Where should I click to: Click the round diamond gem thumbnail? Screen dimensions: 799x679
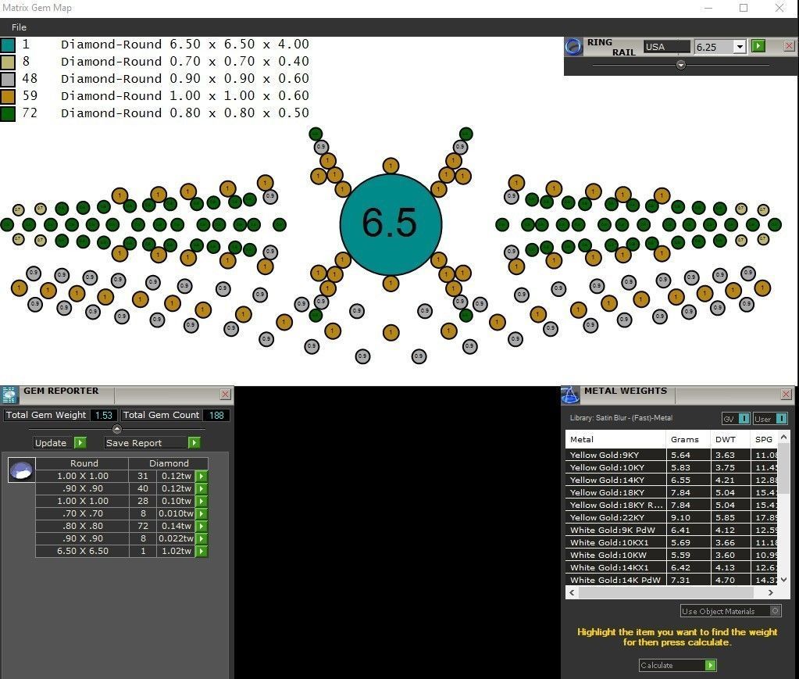click(x=21, y=470)
